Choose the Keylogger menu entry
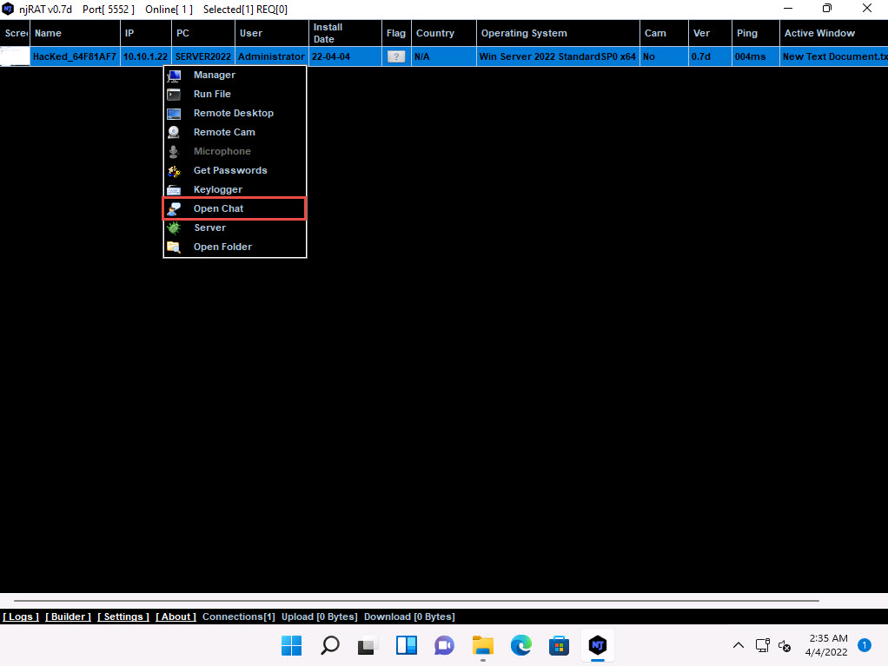This screenshot has height=666, width=888. (217, 190)
